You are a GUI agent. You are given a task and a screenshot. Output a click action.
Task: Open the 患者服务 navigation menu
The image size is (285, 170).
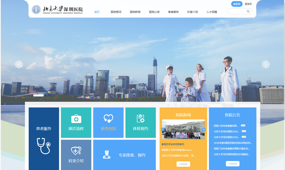[173, 12]
